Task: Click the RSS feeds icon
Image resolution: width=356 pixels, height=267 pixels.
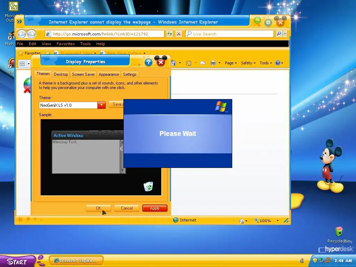Action: (x=189, y=63)
